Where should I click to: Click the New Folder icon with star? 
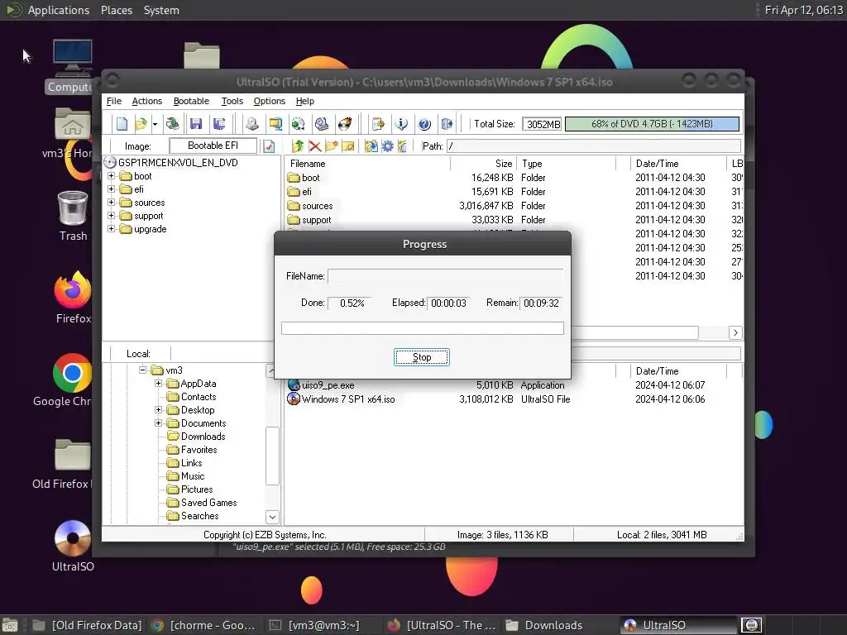[332, 146]
